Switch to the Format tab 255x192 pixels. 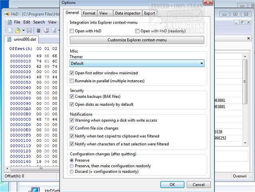coord(89,13)
